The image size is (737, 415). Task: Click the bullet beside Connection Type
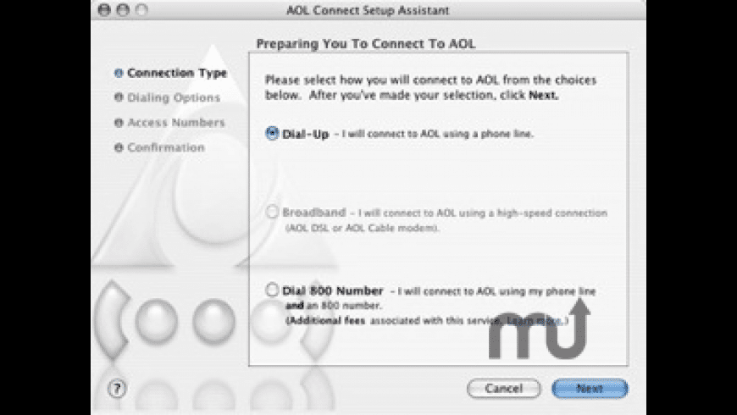click(119, 73)
